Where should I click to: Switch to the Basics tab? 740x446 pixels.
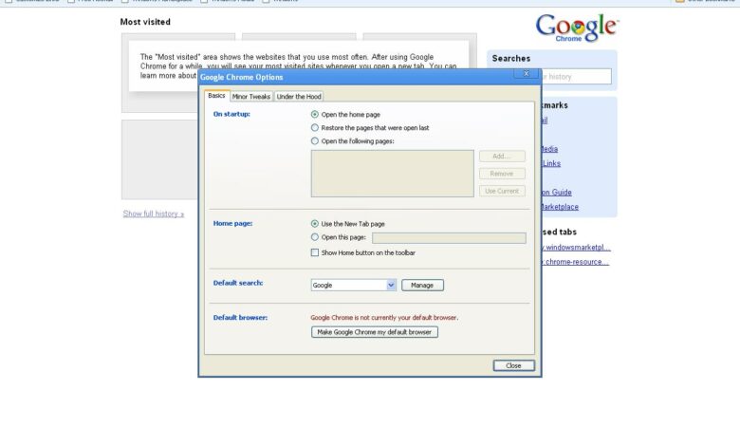point(216,96)
